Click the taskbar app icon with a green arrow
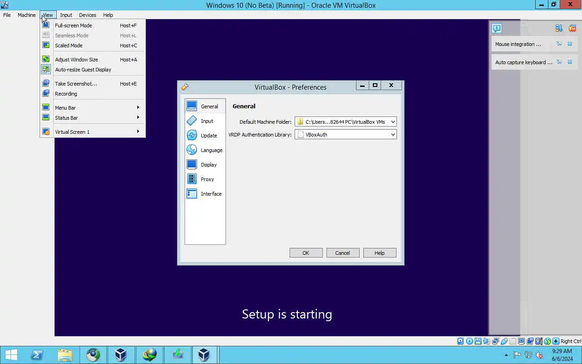Image resolution: width=582 pixels, height=364 pixels. click(178, 355)
